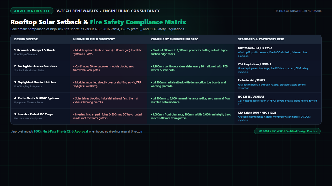The width and height of the screenshot is (332, 186).
Task: Click CEA Regulations / NFPA 1
Action: pyautogui.click(x=254, y=64)
